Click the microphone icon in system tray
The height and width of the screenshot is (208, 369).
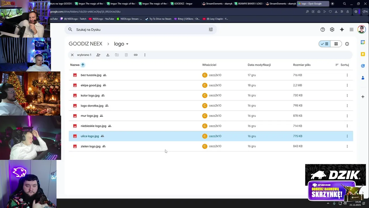(334, 203)
